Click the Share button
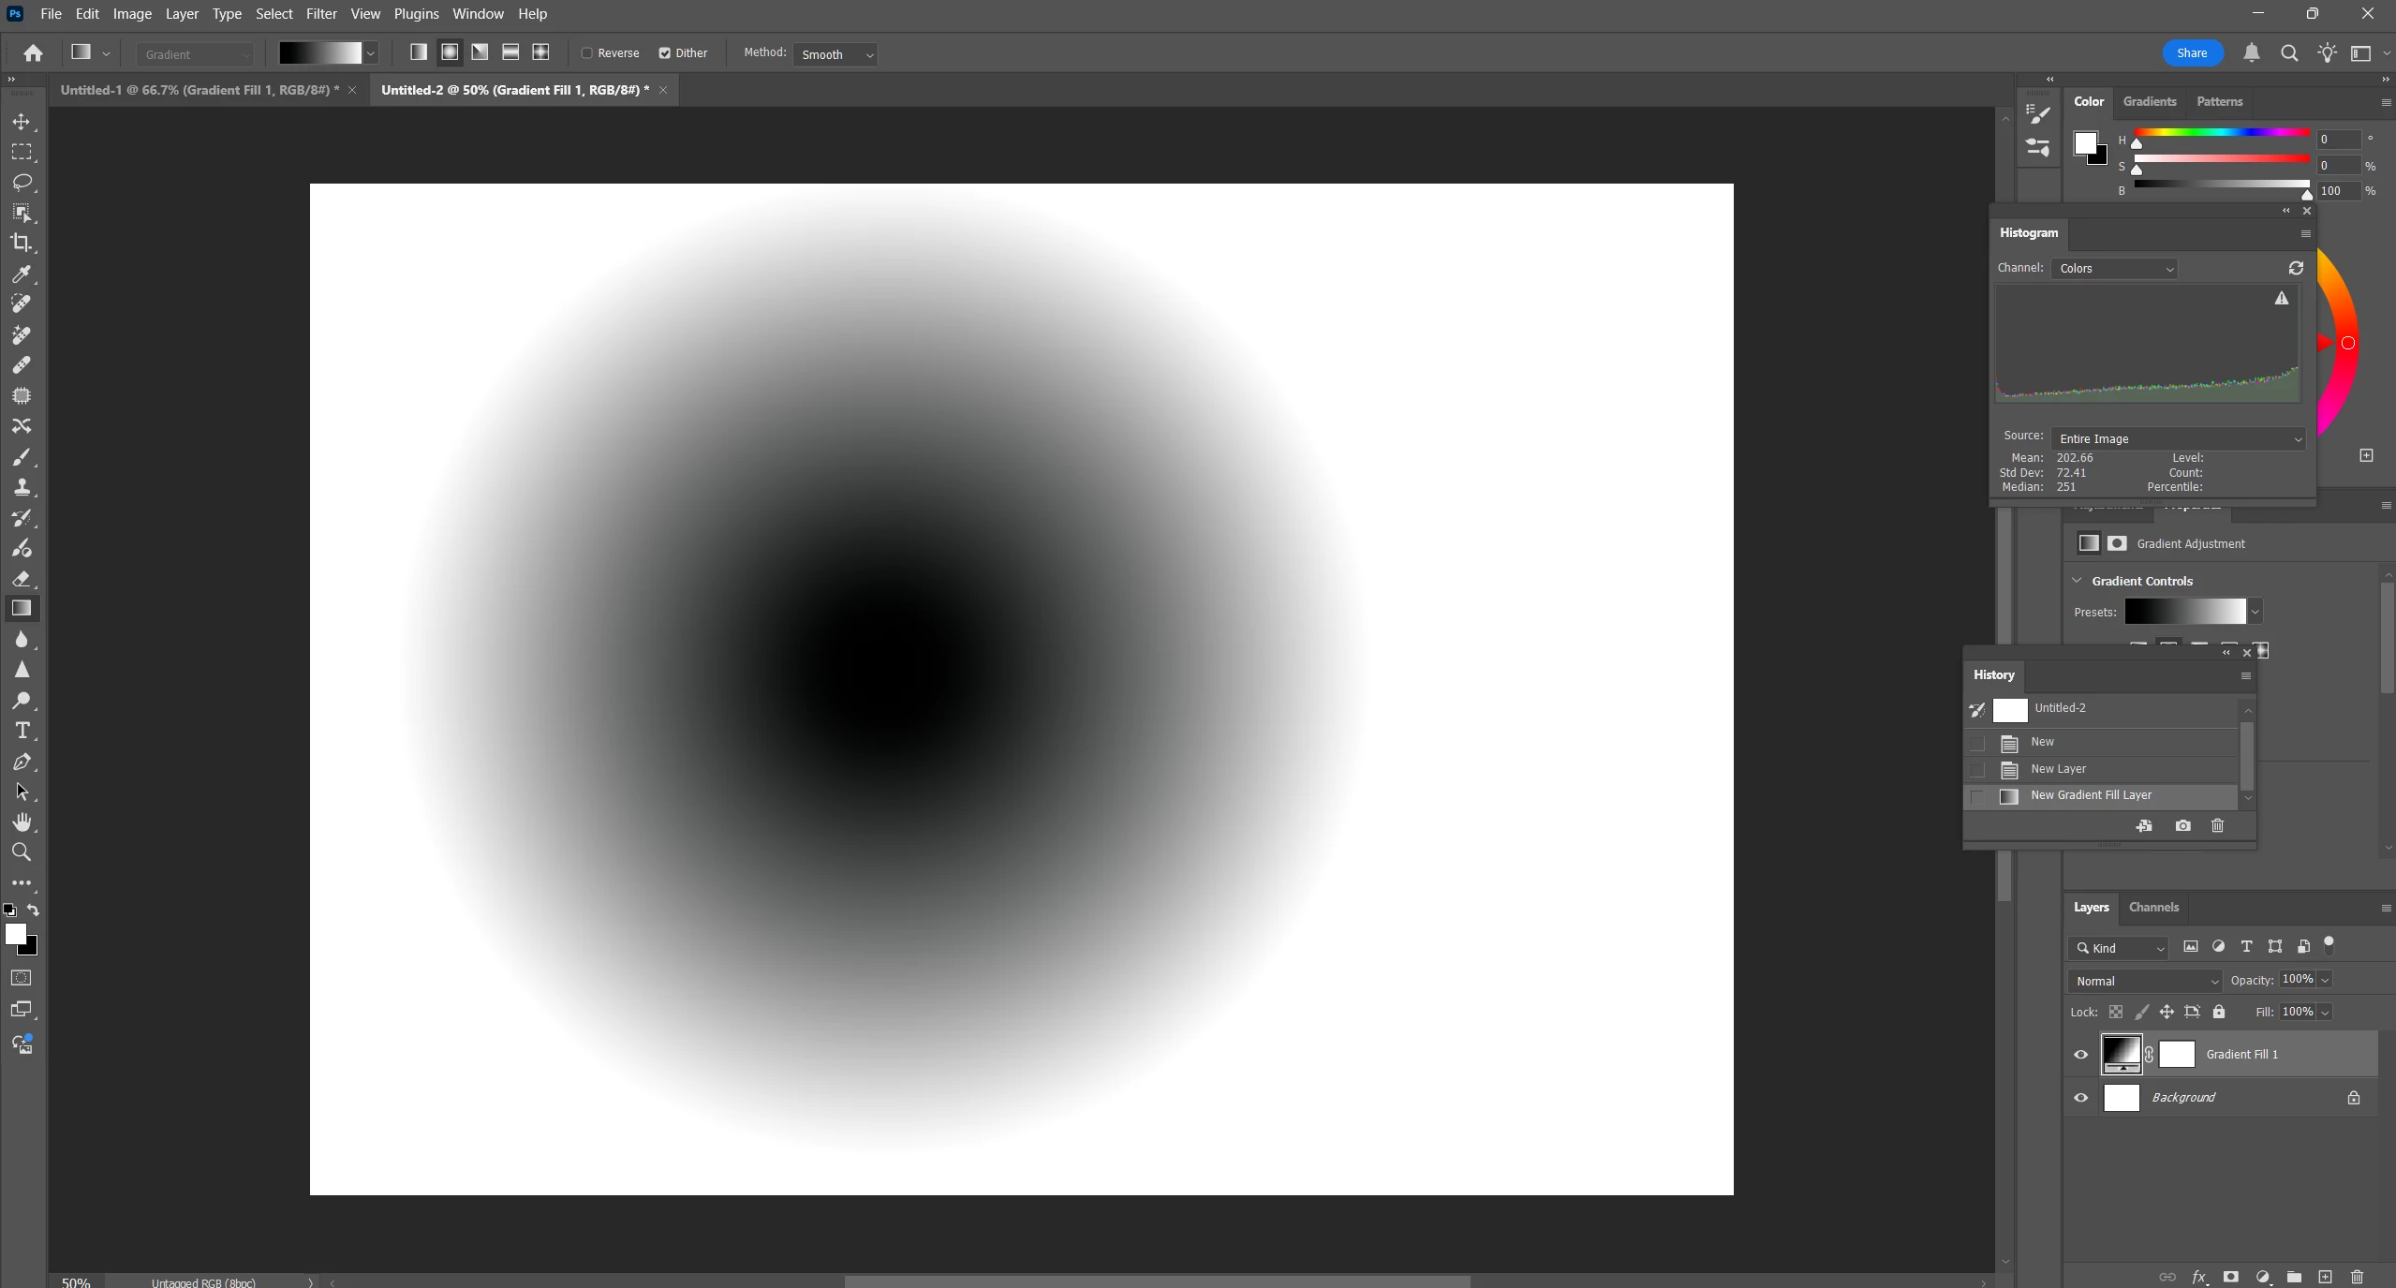Viewport: 2396px width, 1288px height. click(x=2192, y=53)
